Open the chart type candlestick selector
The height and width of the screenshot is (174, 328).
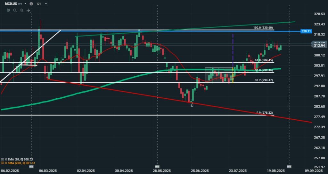click(x=8, y=10)
